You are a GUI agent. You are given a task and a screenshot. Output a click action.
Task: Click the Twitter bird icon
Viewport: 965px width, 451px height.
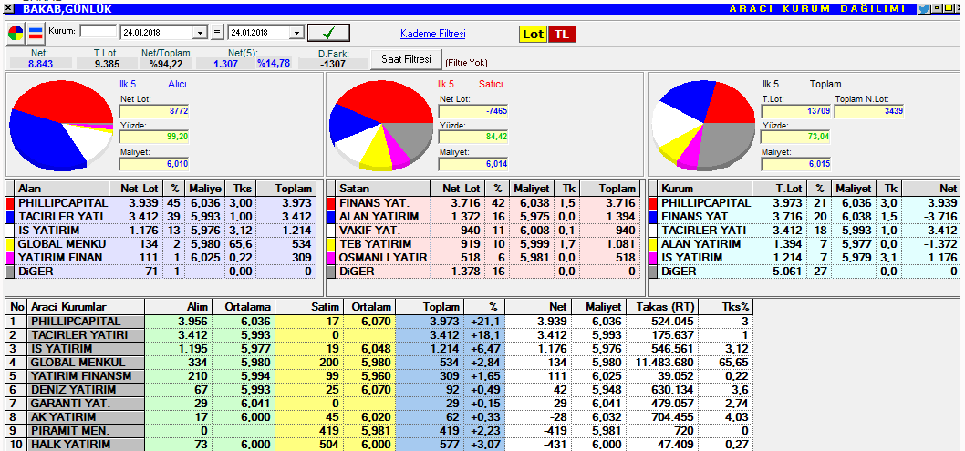click(924, 8)
